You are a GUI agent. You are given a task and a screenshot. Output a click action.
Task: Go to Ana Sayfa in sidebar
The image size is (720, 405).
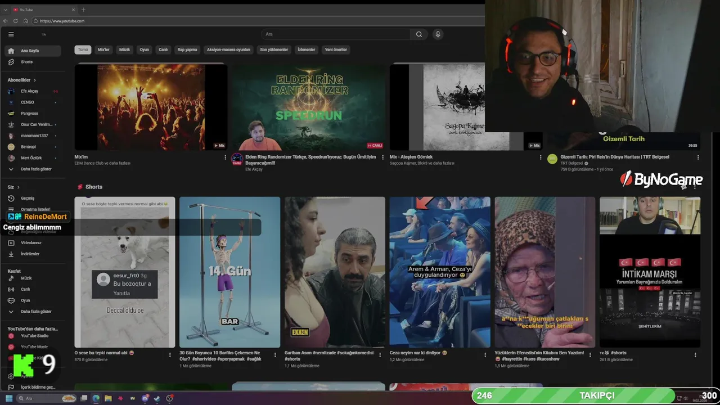33,51
